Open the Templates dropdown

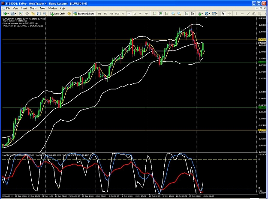215,14
